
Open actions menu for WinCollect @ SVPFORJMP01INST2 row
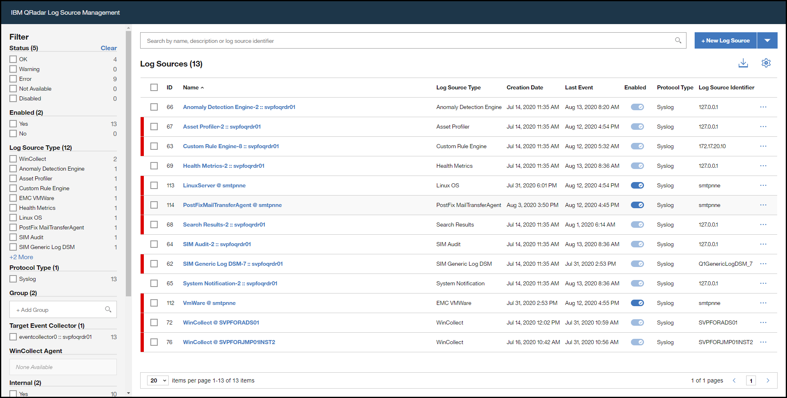763,342
